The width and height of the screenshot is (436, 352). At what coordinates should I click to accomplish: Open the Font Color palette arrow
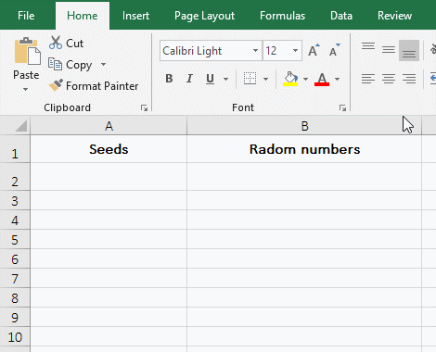[338, 80]
